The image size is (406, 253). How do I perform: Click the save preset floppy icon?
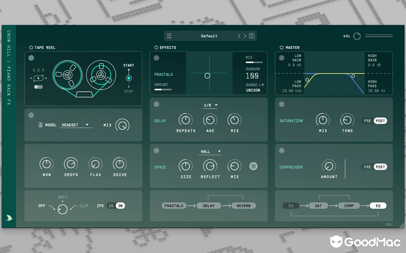point(252,36)
